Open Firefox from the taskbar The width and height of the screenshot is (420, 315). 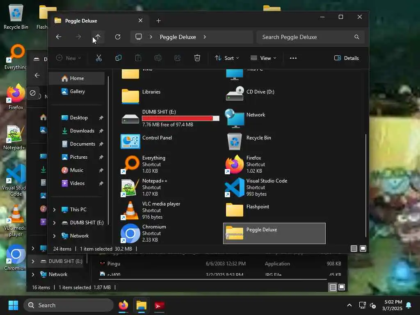click(123, 305)
